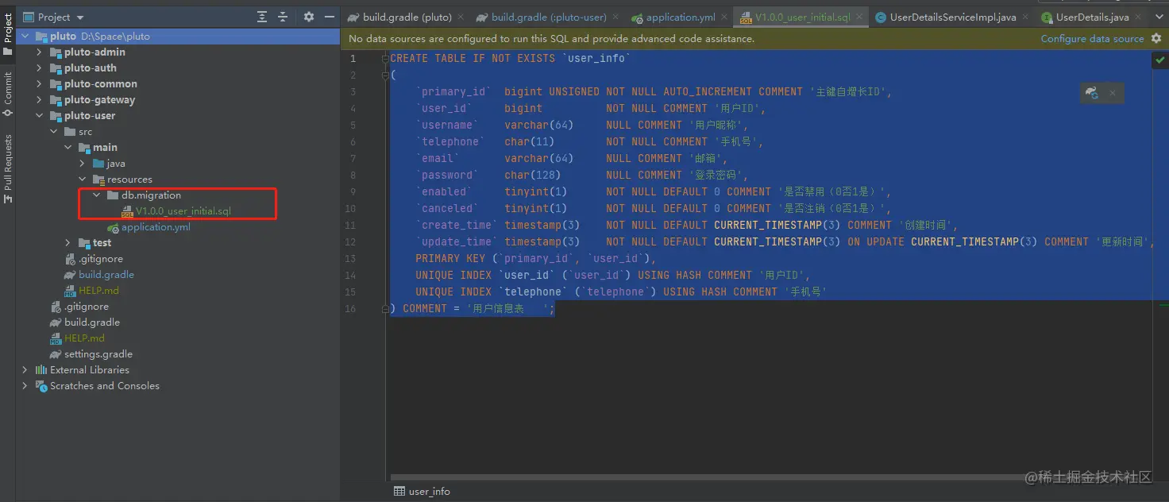The image size is (1169, 502).
Task: Select Scratches and Consoles label
Action: [x=104, y=385]
